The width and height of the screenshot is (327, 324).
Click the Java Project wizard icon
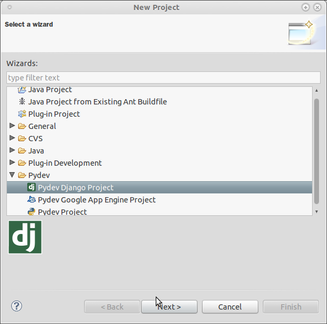pyautogui.click(x=22, y=90)
